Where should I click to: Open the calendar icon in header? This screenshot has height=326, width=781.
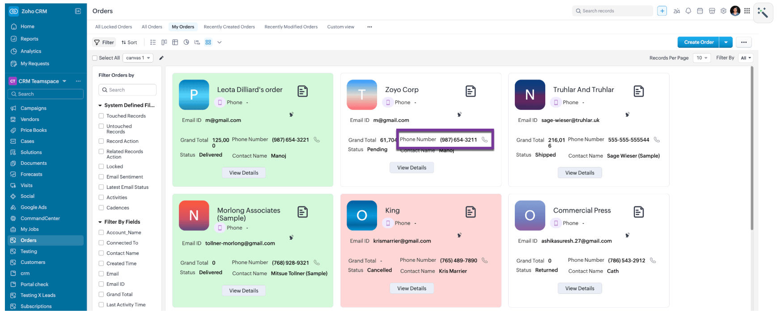700,11
